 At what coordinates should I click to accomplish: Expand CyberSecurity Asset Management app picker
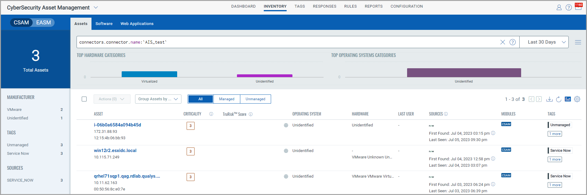point(96,7)
